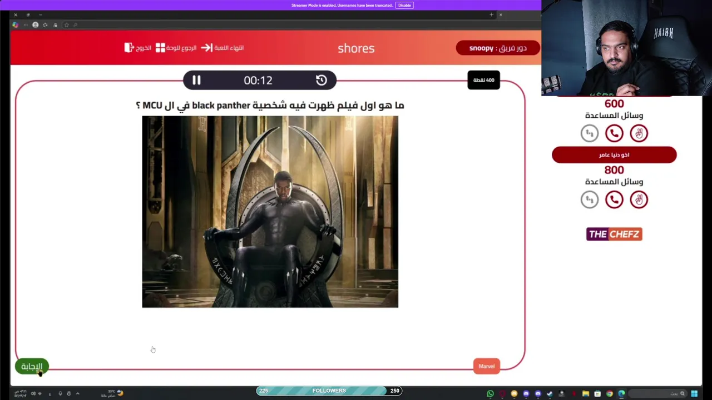Image resolution: width=712 pixels, height=400 pixels.
Task: Open the Edge Copilot icon
Action: (16, 24)
